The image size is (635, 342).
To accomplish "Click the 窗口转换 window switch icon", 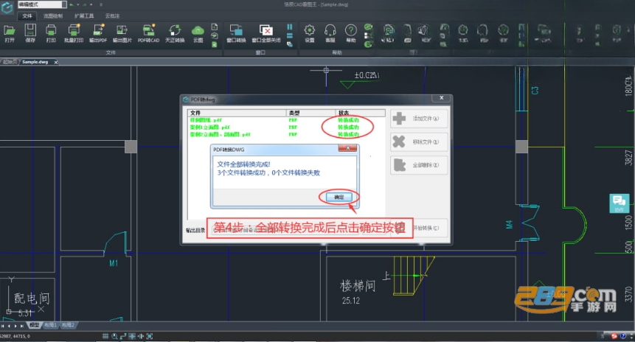I will [236, 32].
